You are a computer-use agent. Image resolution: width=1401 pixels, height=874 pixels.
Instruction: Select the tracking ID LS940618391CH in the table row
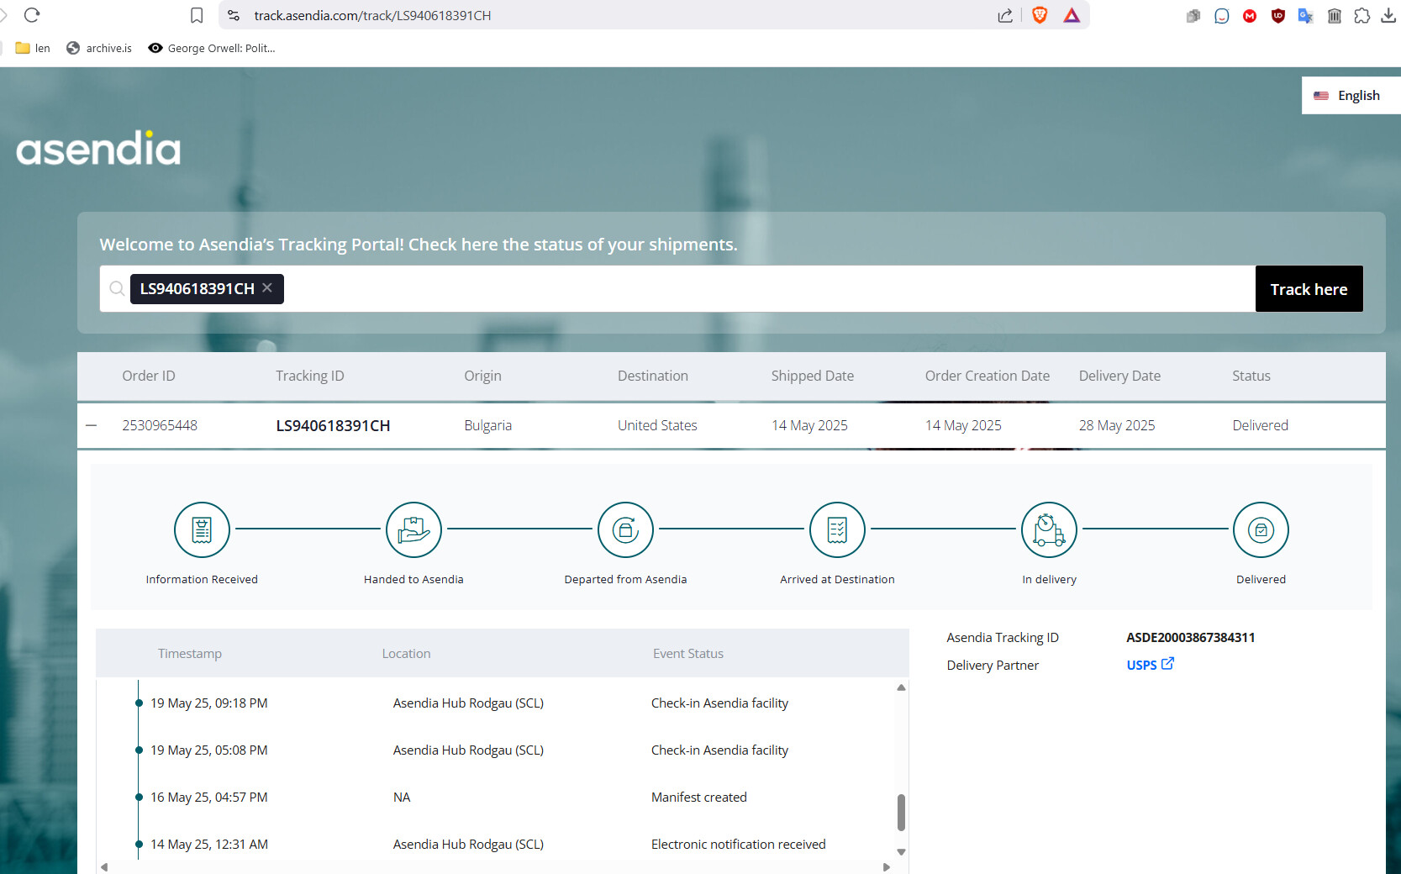click(x=333, y=425)
